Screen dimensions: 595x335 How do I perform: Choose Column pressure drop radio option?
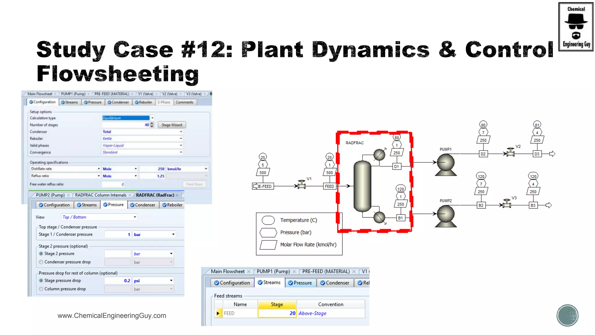click(41, 289)
